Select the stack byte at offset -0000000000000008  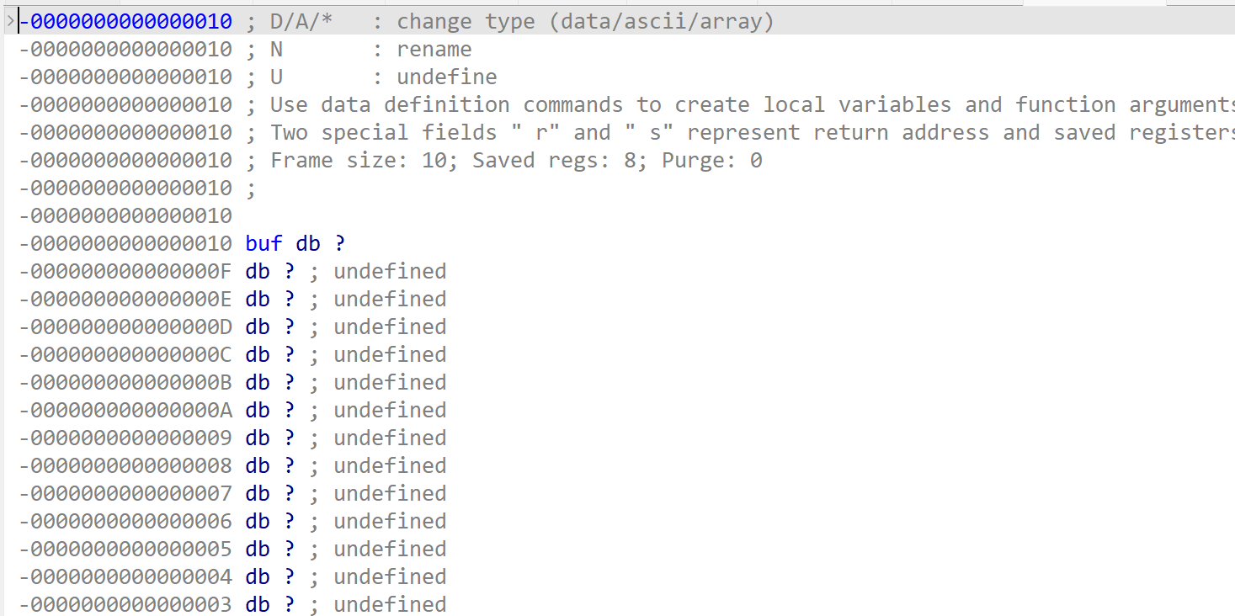tap(232, 465)
